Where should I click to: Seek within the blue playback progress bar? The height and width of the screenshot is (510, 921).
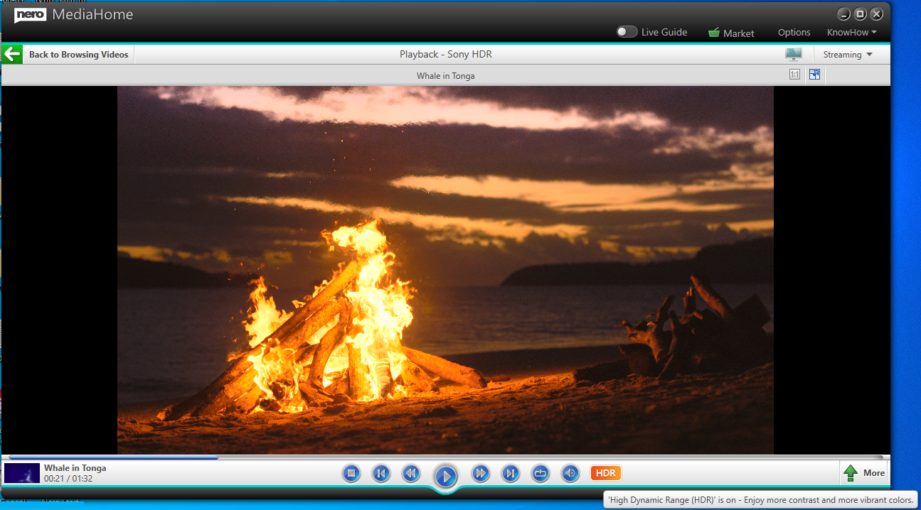pyautogui.click(x=444, y=457)
